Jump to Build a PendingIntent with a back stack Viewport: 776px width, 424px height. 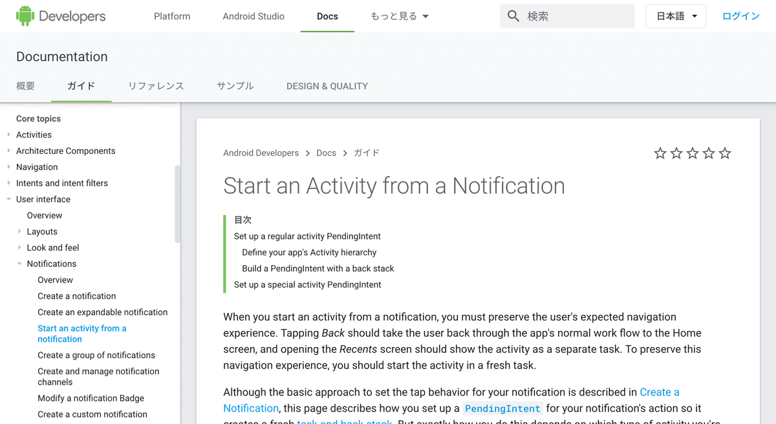(318, 268)
